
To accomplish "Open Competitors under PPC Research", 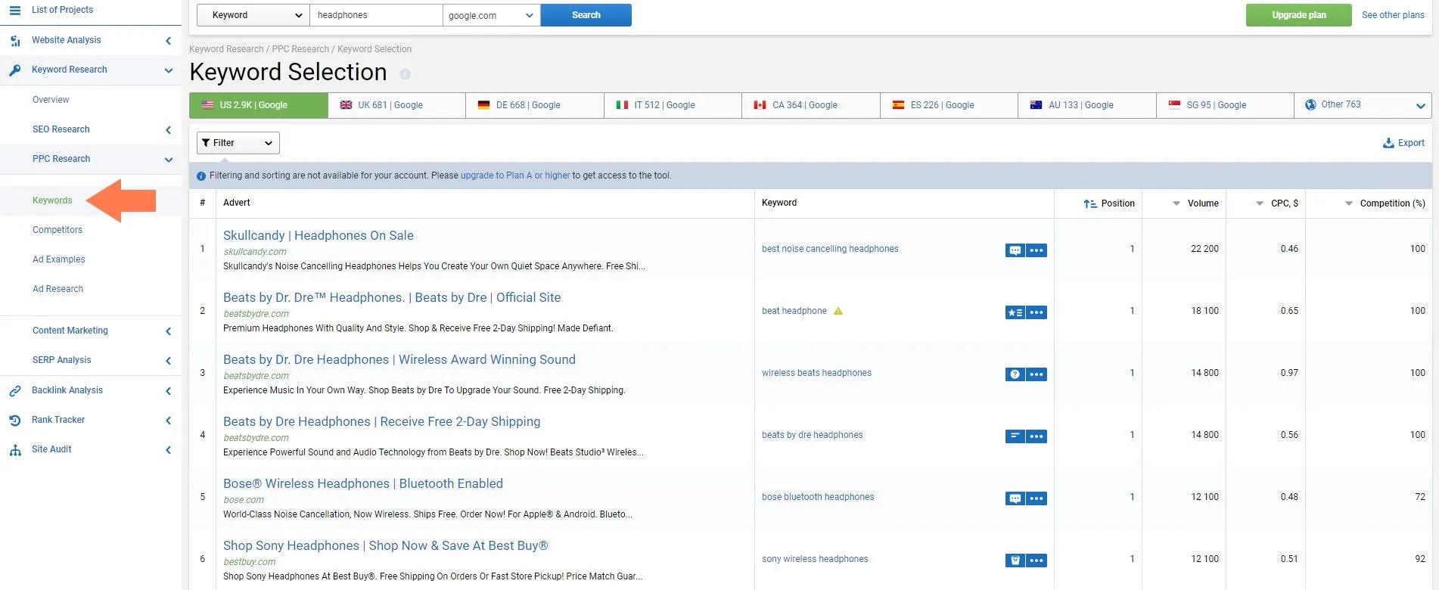I will (57, 230).
